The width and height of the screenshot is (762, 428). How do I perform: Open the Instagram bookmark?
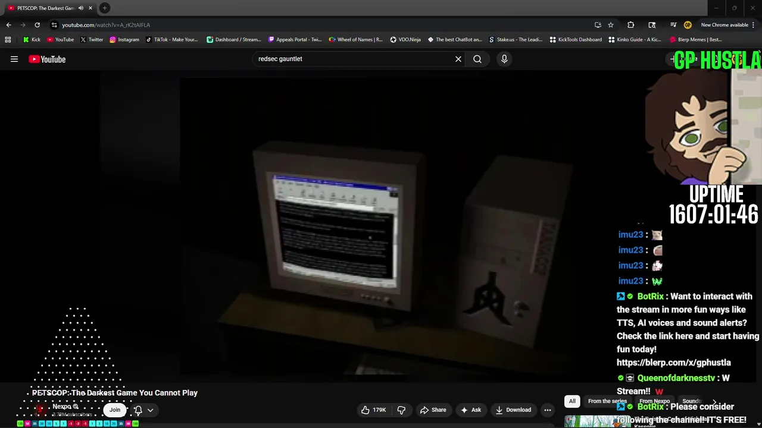[x=124, y=40]
